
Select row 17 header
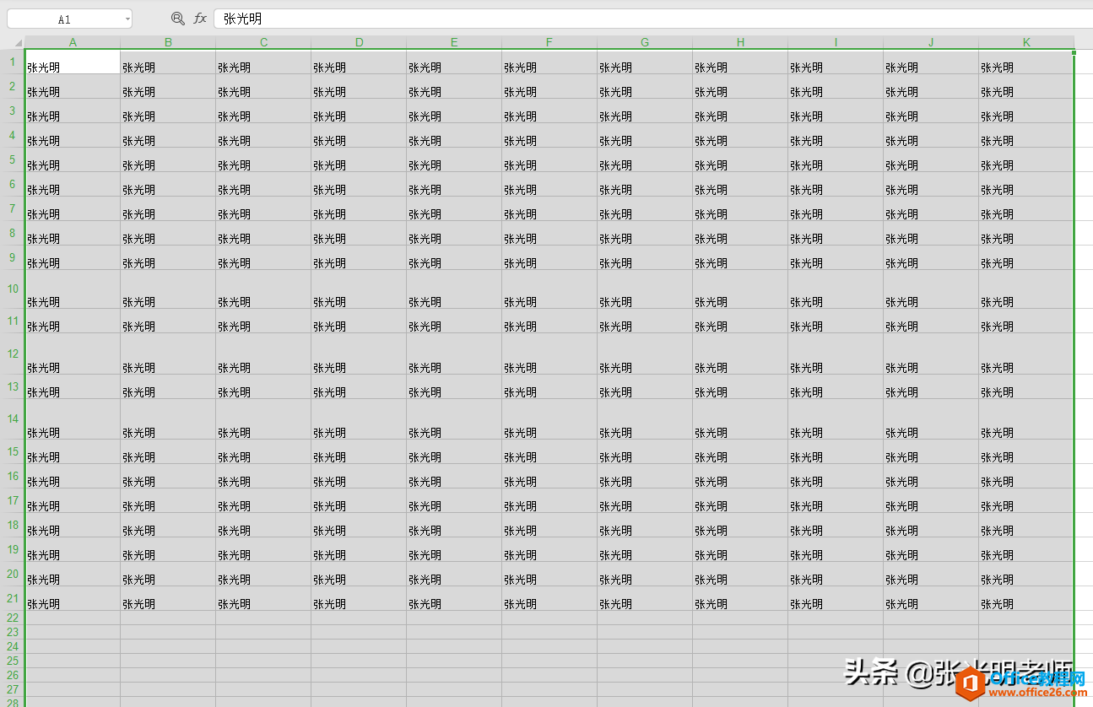[x=13, y=500]
